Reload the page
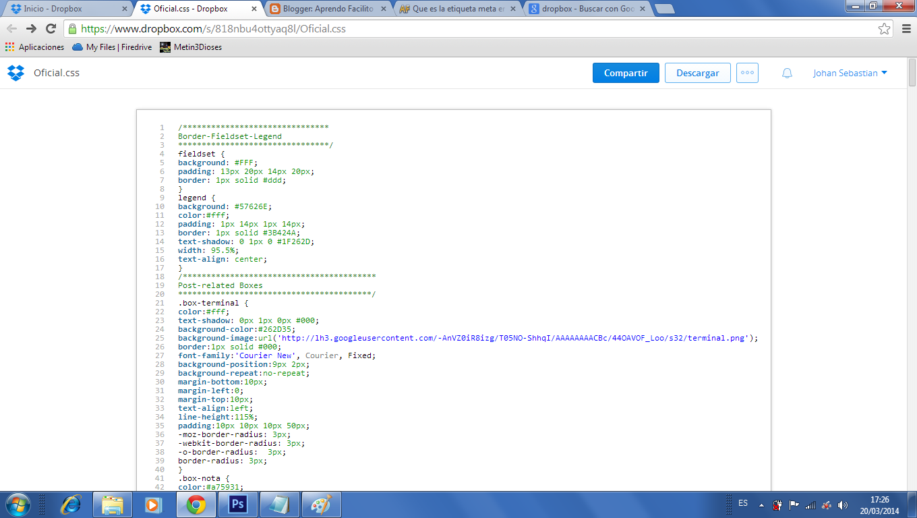Screen dimensions: 917x518 click(x=49, y=29)
